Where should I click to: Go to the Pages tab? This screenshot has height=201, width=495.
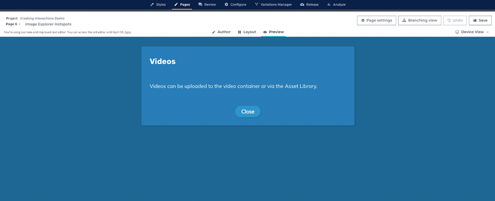[182, 5]
